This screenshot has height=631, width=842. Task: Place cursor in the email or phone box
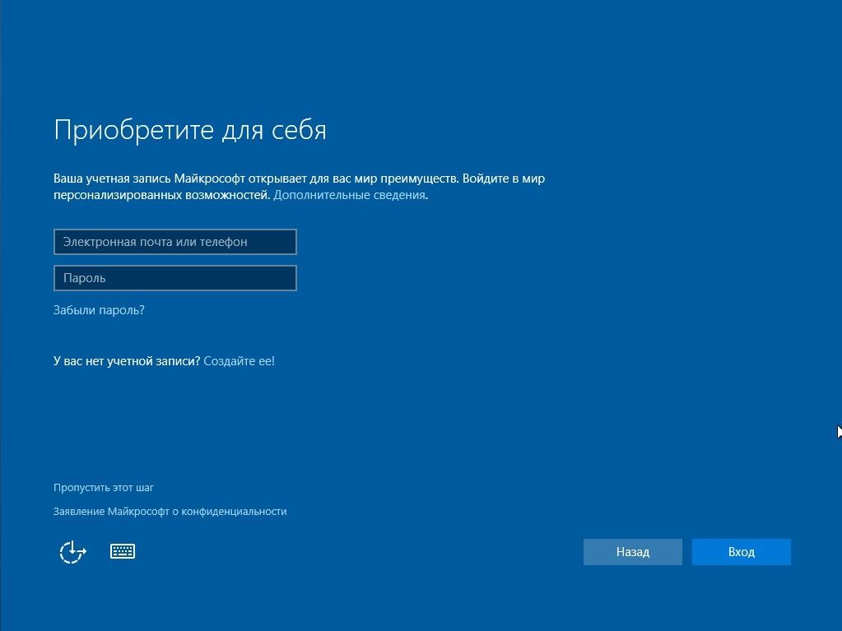pyautogui.click(x=174, y=242)
